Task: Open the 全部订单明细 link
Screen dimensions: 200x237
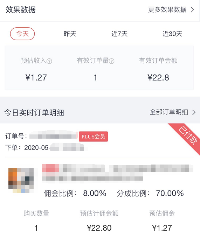Action: (x=169, y=112)
